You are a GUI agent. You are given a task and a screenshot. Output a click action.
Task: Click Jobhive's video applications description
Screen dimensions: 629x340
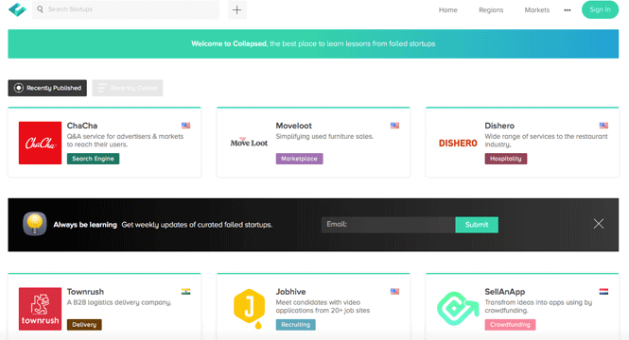pos(323,306)
